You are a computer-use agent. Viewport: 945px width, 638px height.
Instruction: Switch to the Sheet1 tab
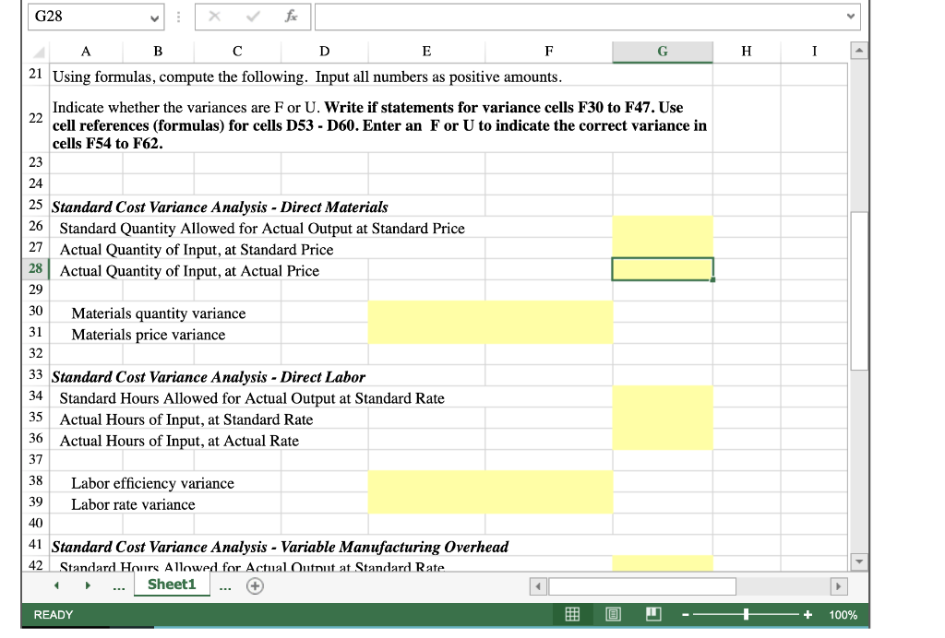pyautogui.click(x=172, y=585)
